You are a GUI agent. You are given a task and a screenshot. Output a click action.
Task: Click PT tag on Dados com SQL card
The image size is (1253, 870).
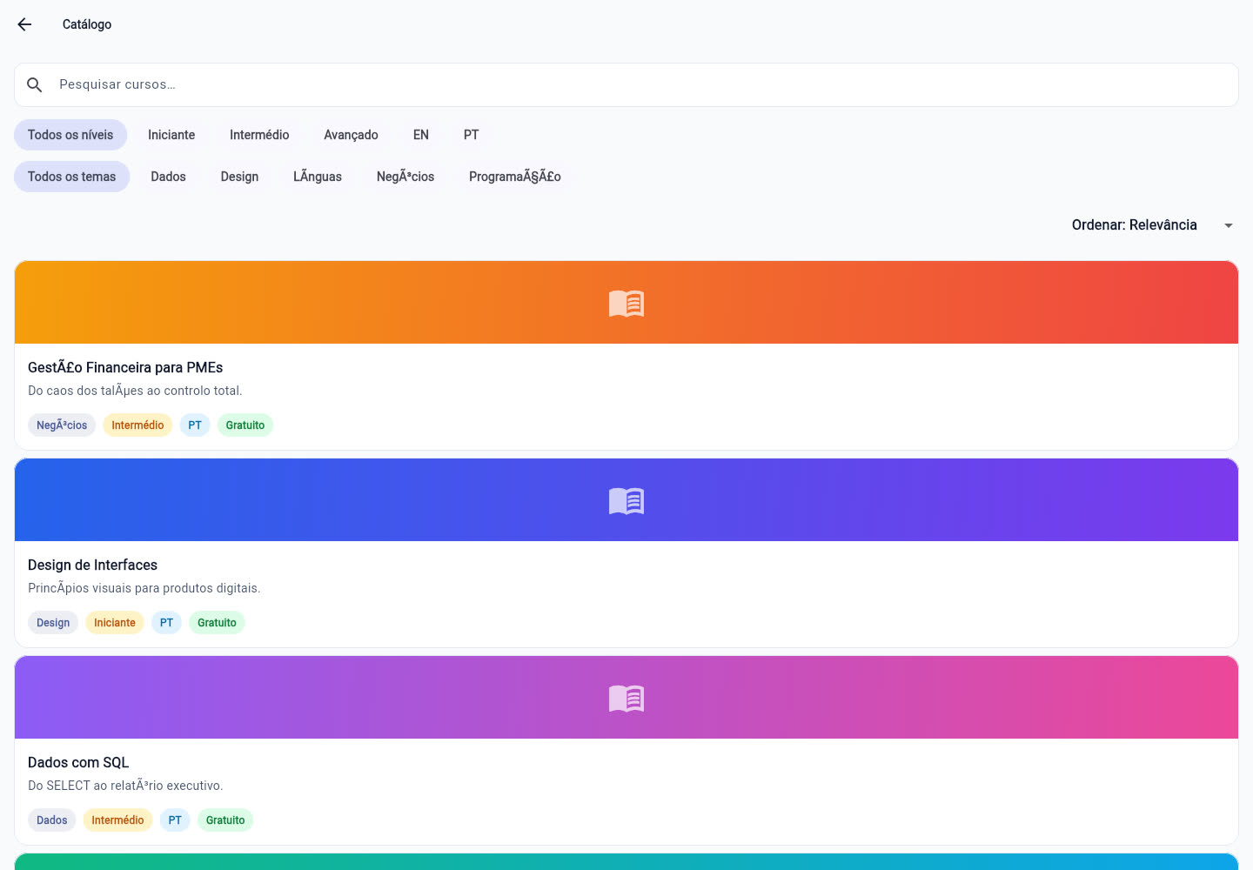[x=175, y=820]
